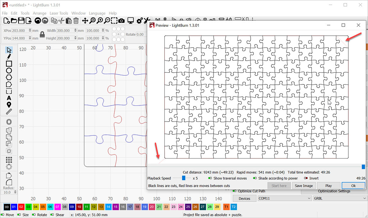
Task: Click the Undo arrow on the toolbar
Action: click(x=37, y=20)
